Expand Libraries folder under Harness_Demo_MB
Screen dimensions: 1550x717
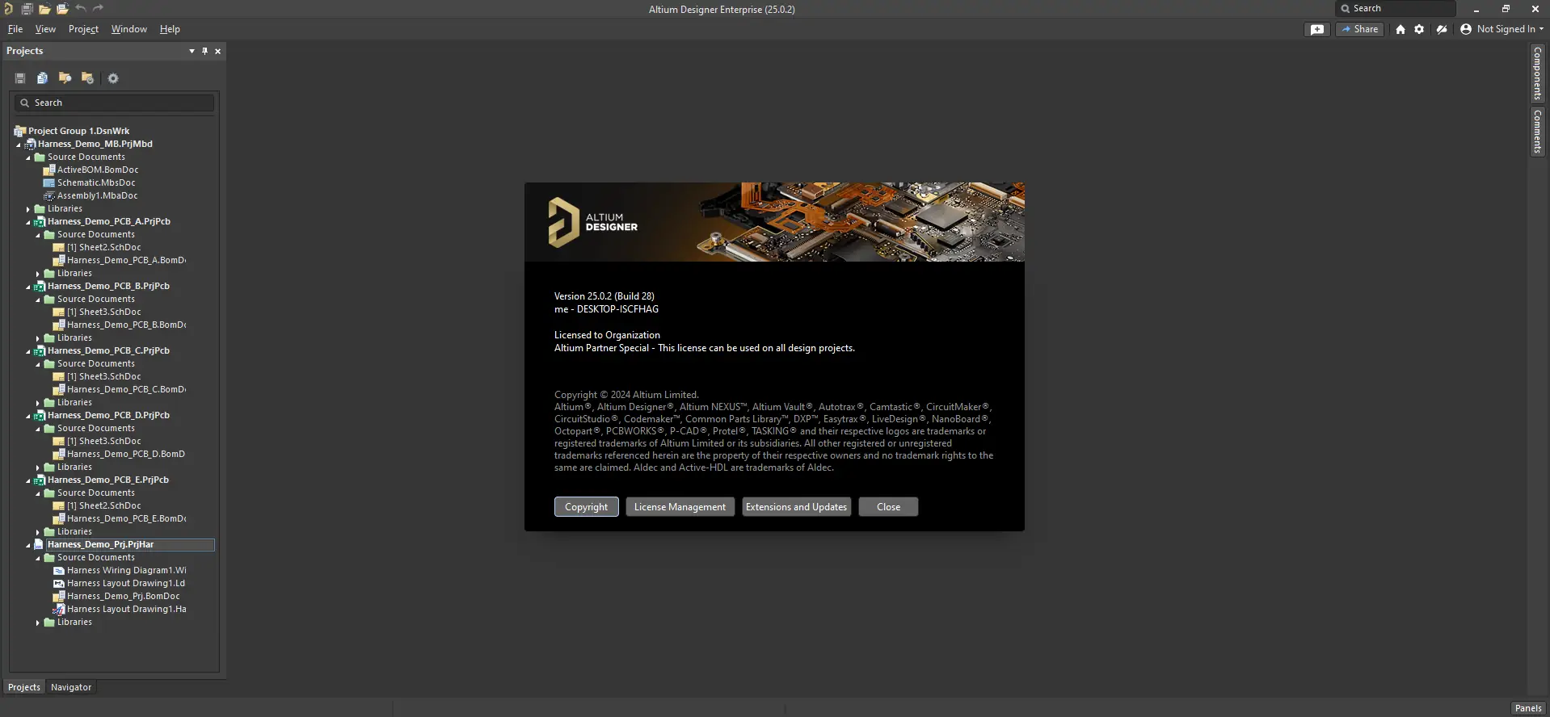28,209
